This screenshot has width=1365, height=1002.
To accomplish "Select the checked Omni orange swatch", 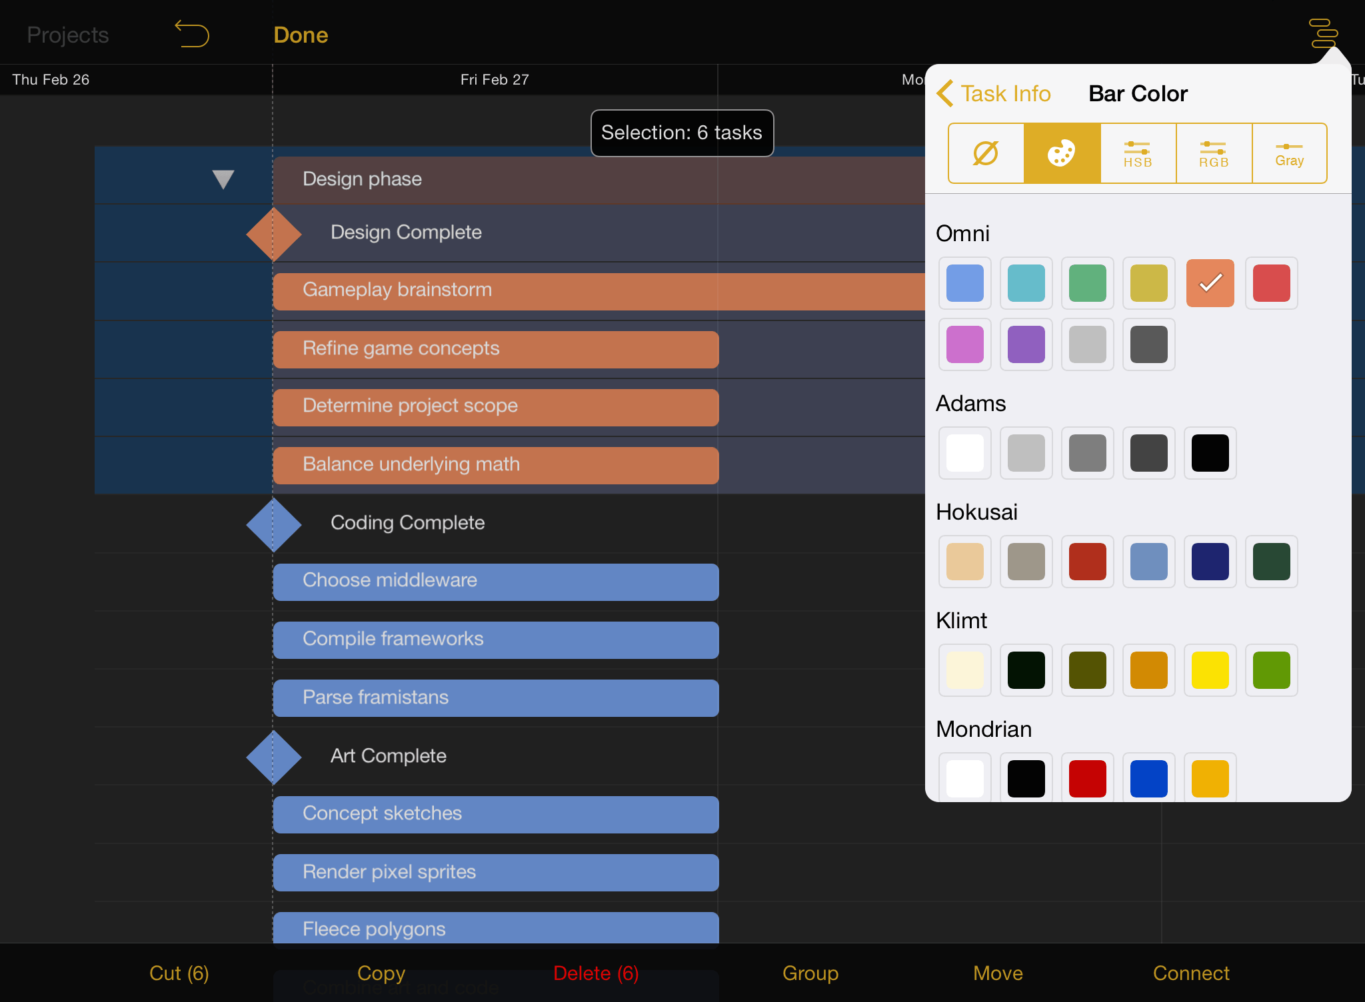I will 1210,283.
